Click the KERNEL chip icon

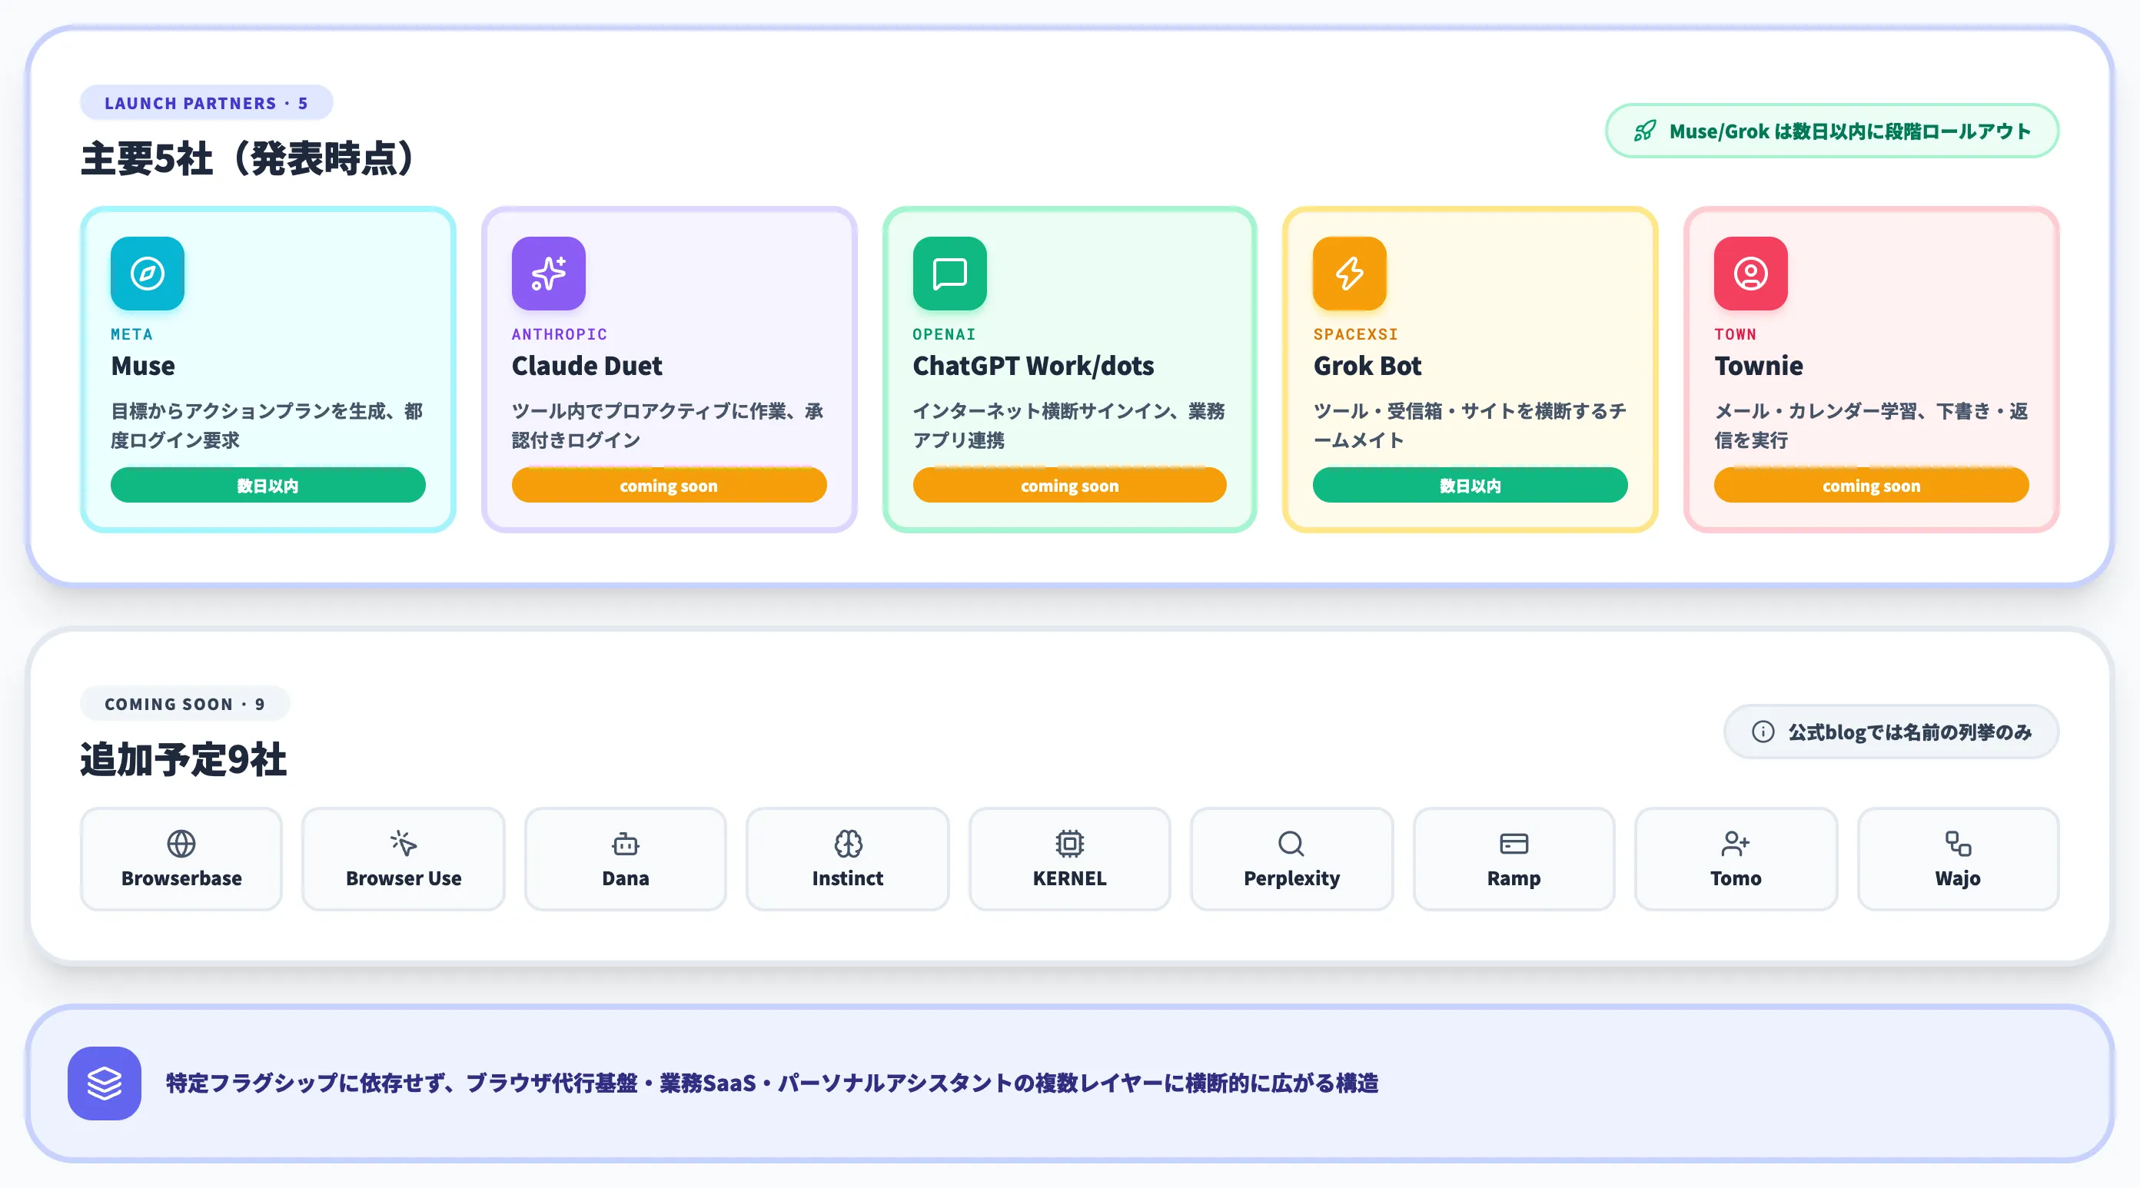[1070, 843]
